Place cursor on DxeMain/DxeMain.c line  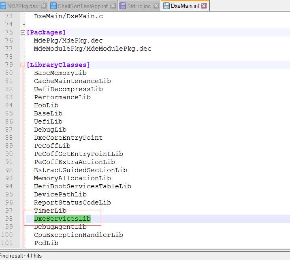pyautogui.click(x=68, y=16)
